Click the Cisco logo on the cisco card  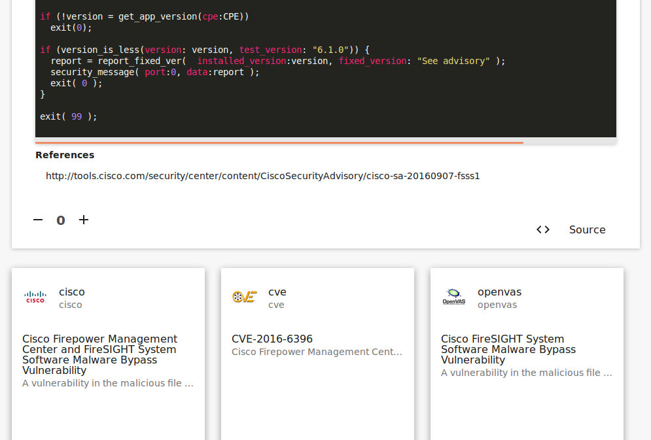tap(35, 297)
